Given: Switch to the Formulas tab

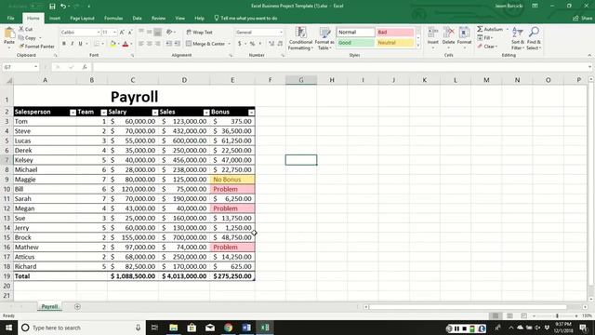Looking at the screenshot, I should 113,19.
